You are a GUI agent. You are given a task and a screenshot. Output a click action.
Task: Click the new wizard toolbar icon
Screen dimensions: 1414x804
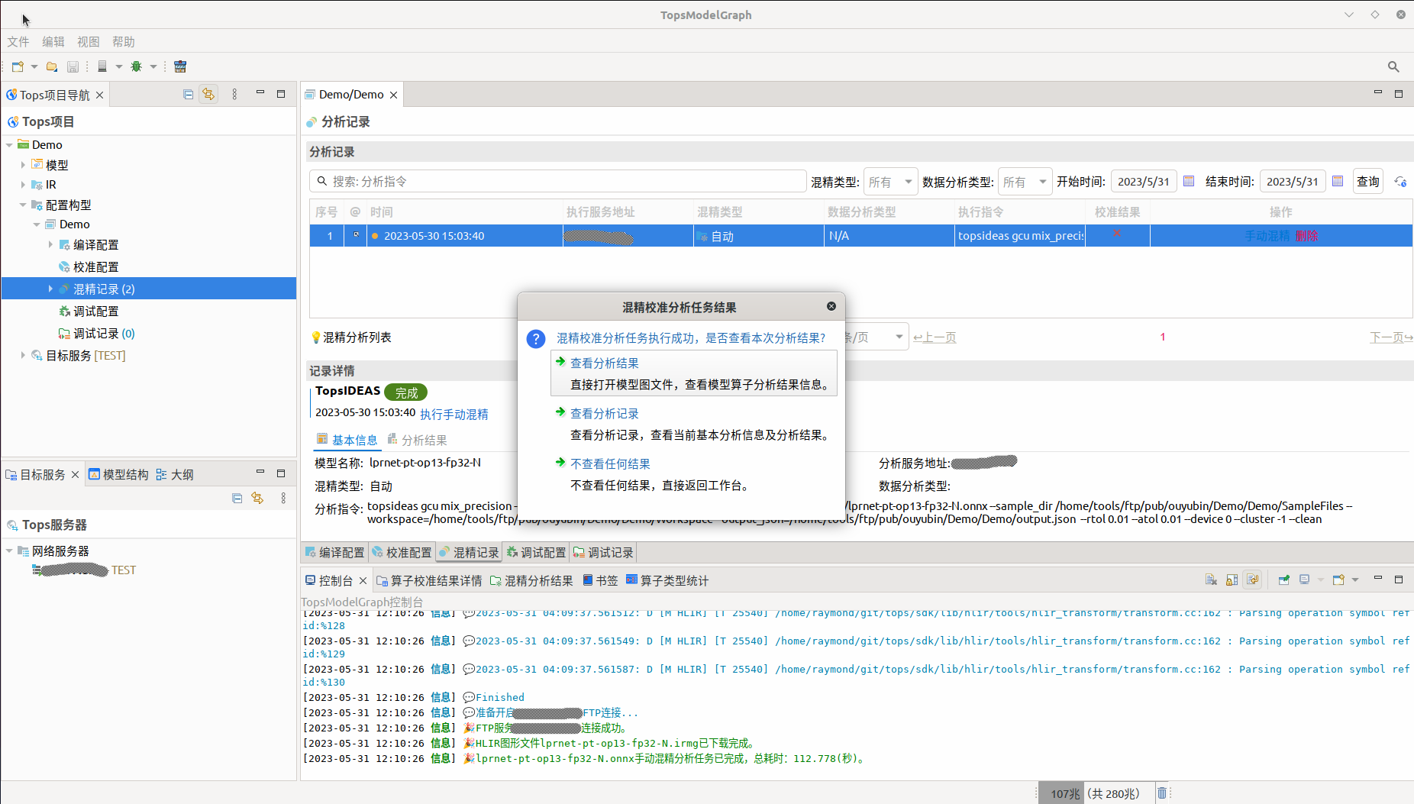point(18,66)
